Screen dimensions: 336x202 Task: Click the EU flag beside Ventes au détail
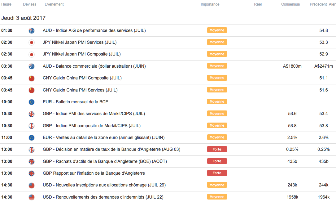pyautogui.click(x=31, y=138)
